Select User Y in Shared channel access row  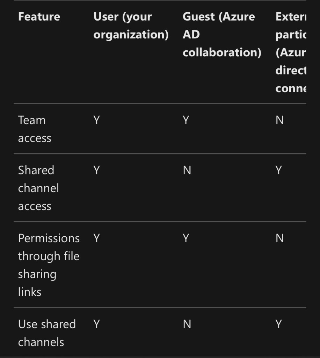point(97,170)
